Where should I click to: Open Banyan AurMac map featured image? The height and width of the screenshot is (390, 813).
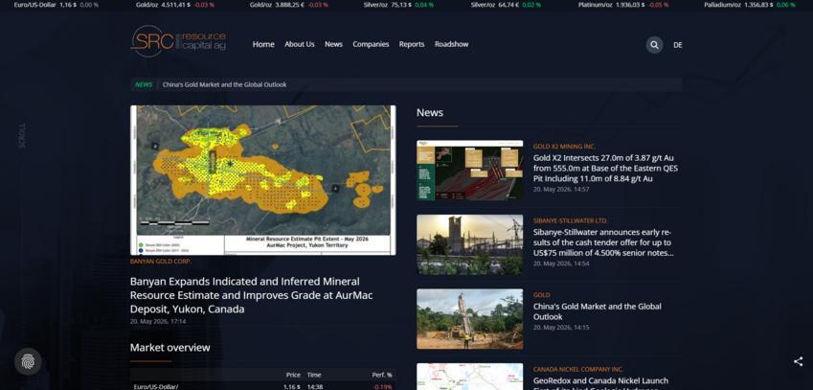pyautogui.click(x=263, y=180)
